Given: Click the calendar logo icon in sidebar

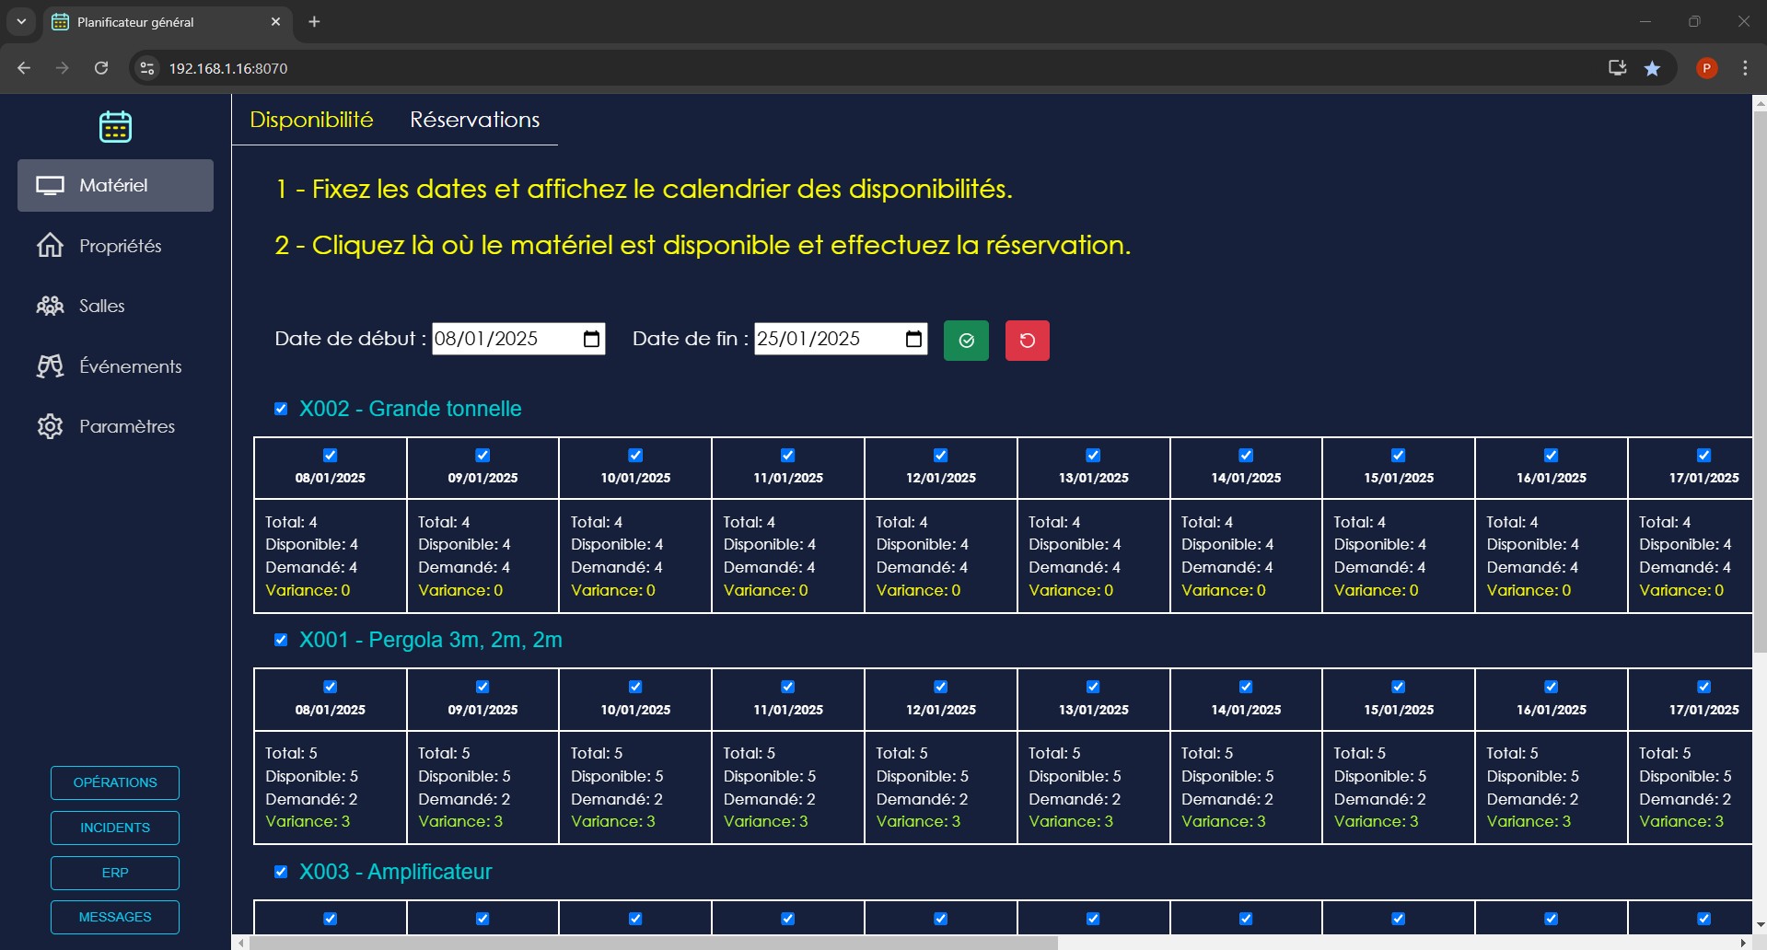Looking at the screenshot, I should click(115, 126).
